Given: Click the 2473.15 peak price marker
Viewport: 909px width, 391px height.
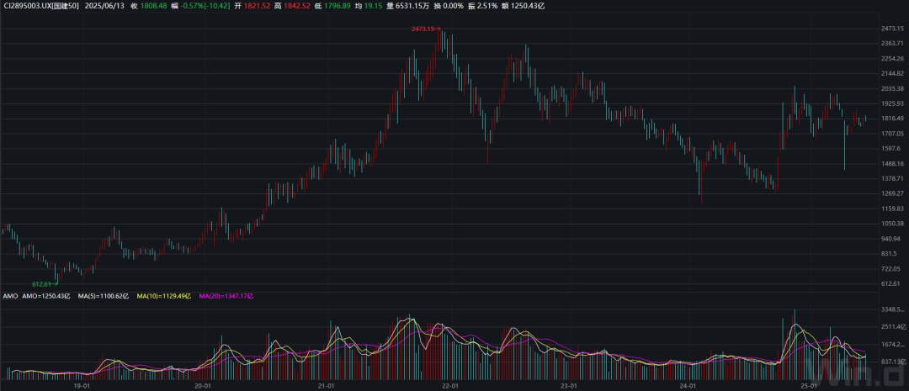Looking at the screenshot, I should pyautogui.click(x=425, y=29).
